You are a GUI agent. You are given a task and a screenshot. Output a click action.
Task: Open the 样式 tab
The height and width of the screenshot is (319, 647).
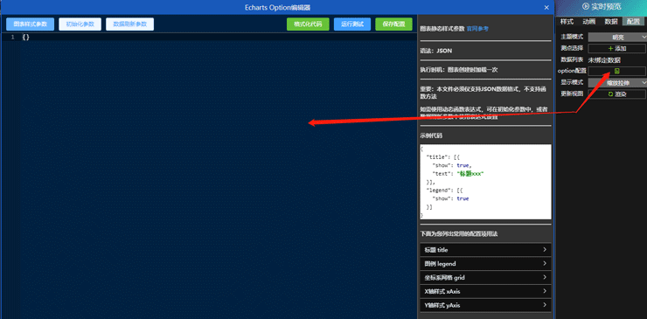pyautogui.click(x=567, y=22)
